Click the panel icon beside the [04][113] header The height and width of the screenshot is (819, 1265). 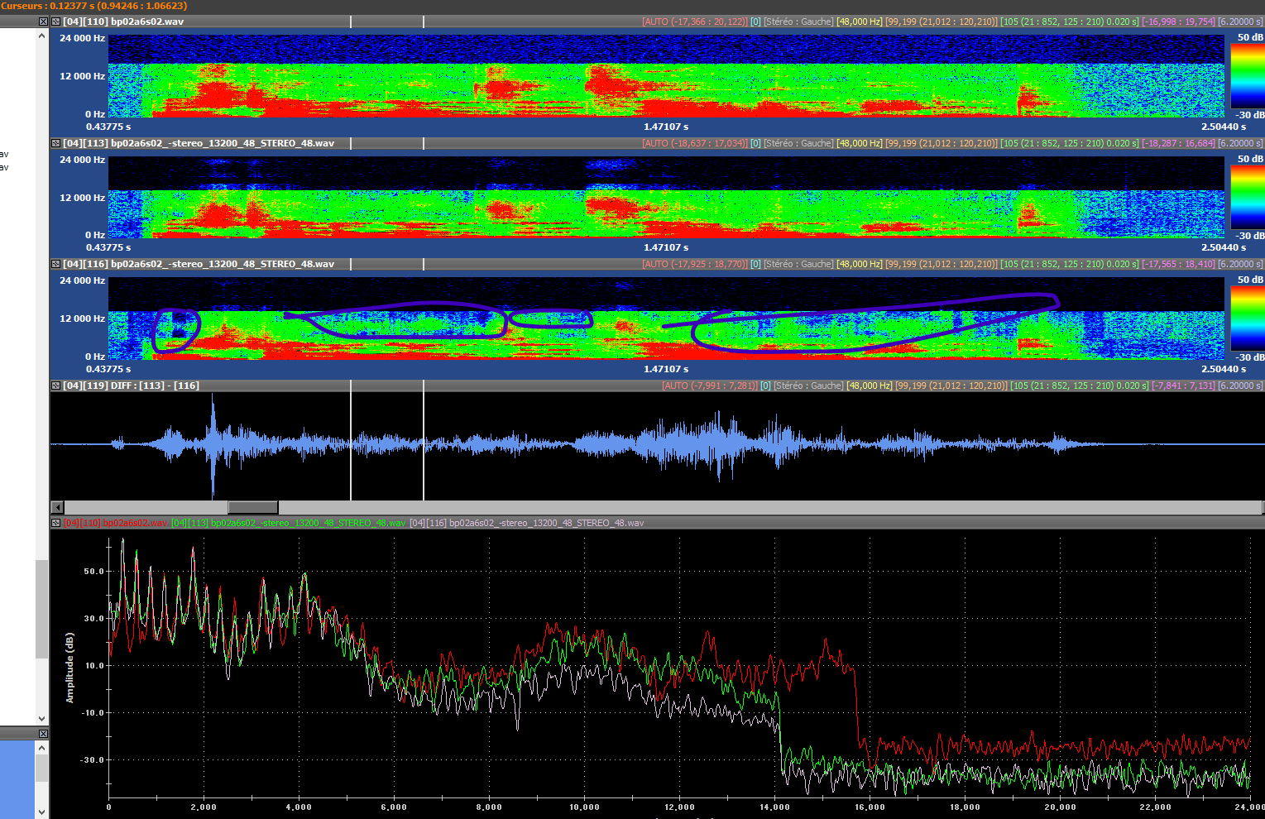(x=55, y=143)
